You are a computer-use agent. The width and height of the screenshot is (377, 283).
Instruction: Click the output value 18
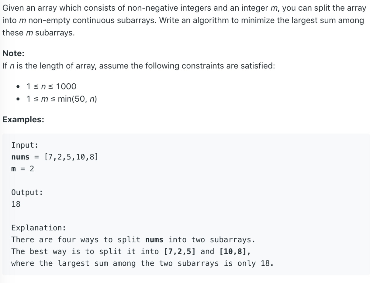pos(16,204)
